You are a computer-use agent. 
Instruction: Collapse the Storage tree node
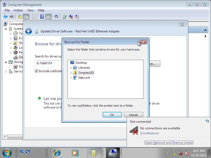click(6, 62)
